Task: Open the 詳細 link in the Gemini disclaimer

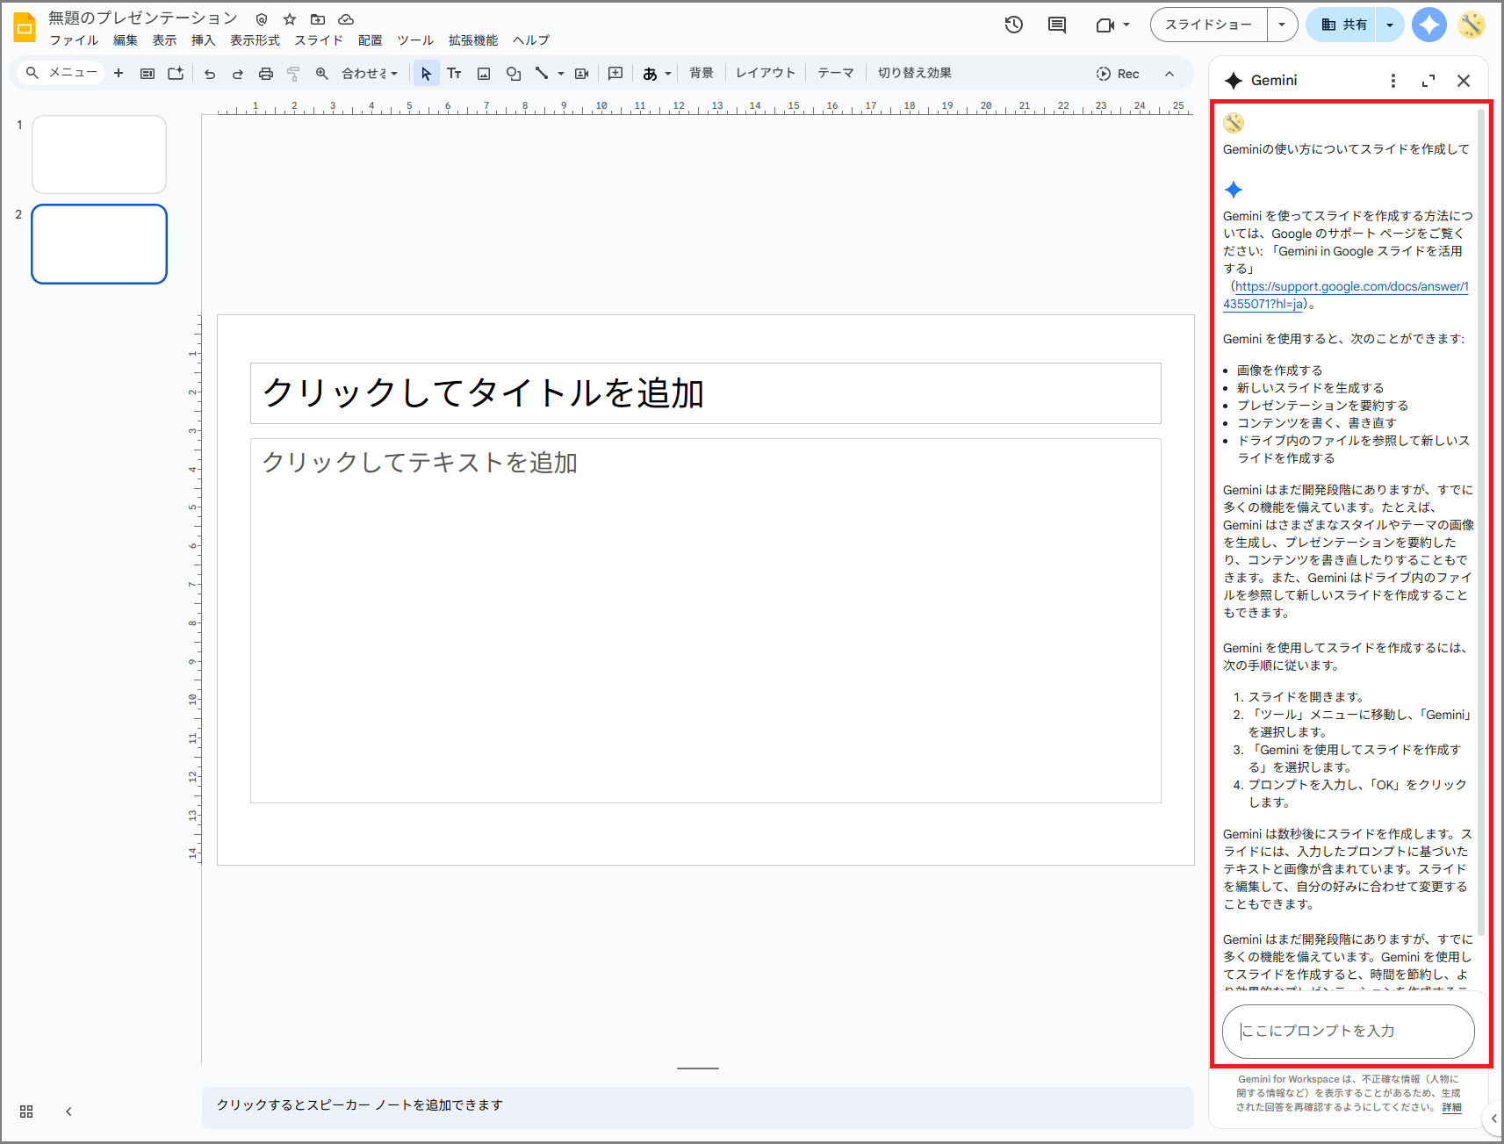Action: (1452, 1107)
